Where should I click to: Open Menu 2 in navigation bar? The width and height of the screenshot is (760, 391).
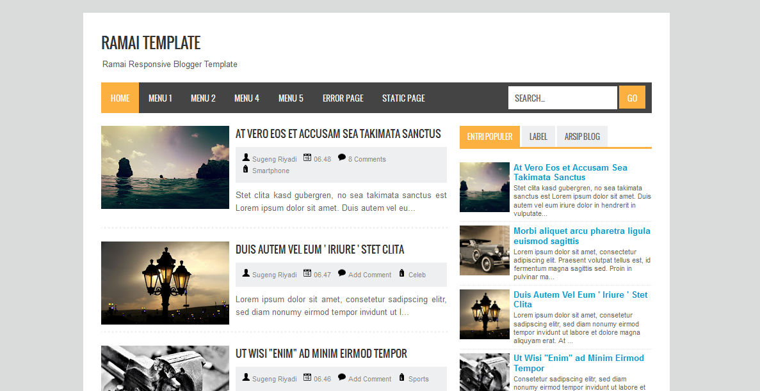tap(203, 98)
